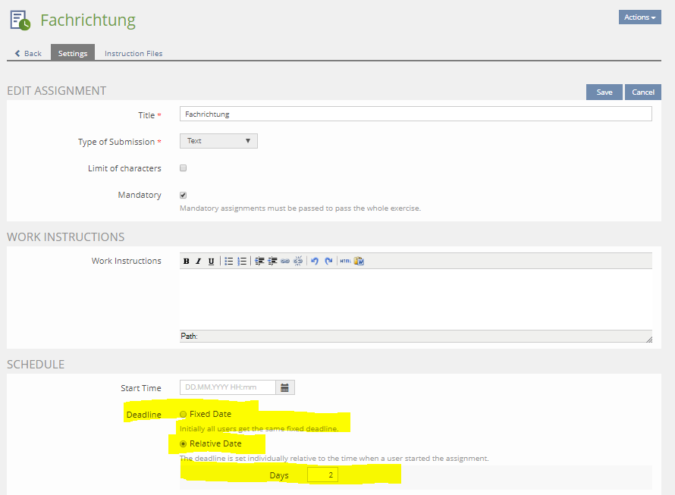Image resolution: width=675 pixels, height=495 pixels.
Task: Go back using the Back tab
Action: 29,53
